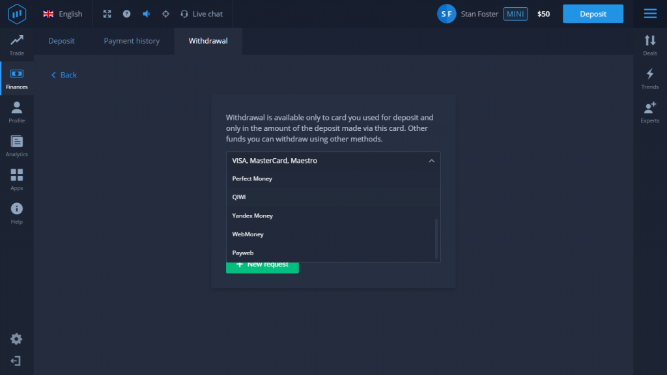Open settings gear icon

(x=16, y=339)
